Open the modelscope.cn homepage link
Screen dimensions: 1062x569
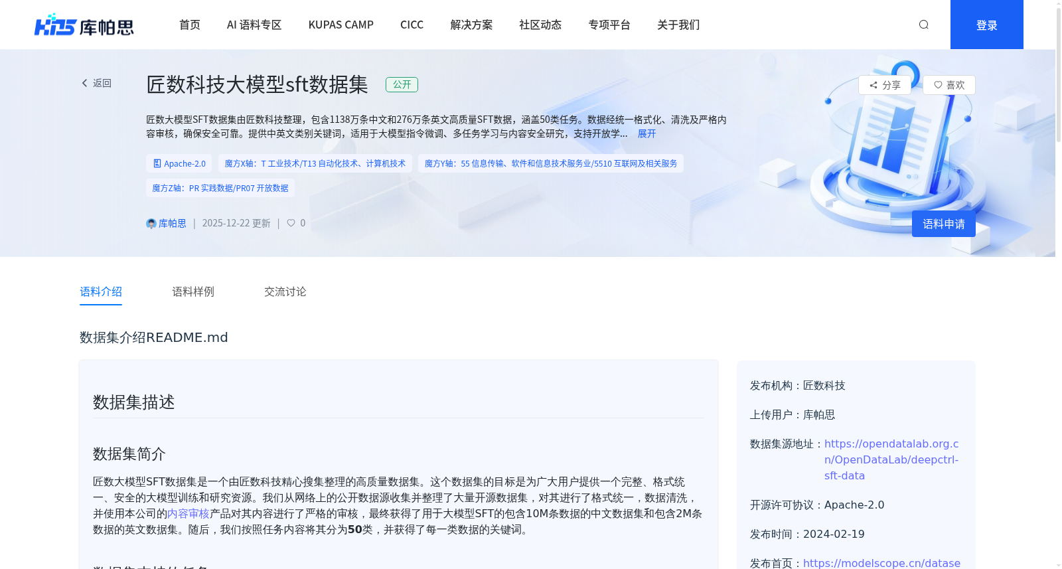[882, 563]
